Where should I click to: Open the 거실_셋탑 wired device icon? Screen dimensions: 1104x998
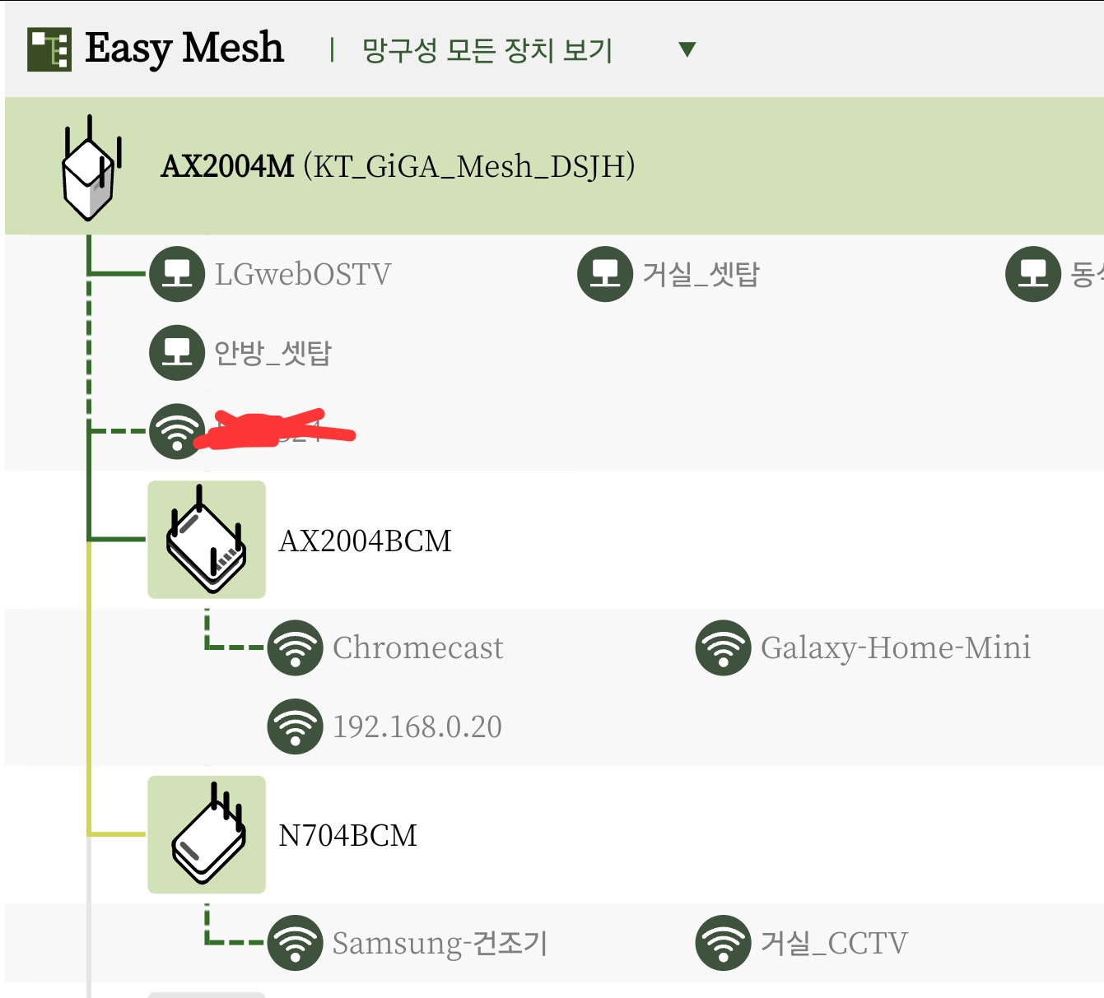605,274
